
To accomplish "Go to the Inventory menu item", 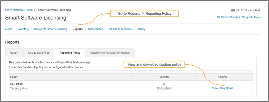I will pyautogui.click(x=23, y=29).
